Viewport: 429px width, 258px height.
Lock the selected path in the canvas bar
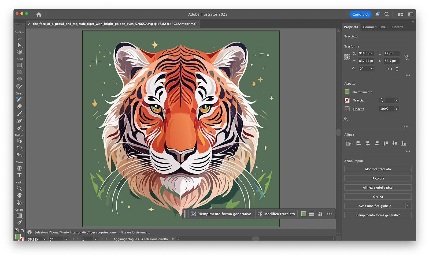pyautogui.click(x=320, y=214)
